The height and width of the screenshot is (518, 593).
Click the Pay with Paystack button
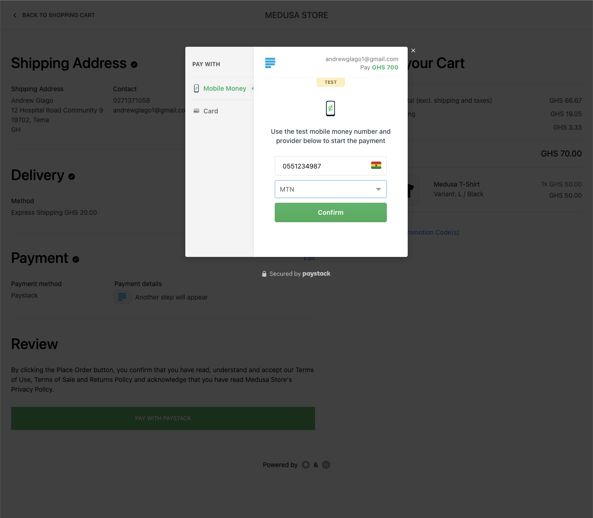(163, 418)
